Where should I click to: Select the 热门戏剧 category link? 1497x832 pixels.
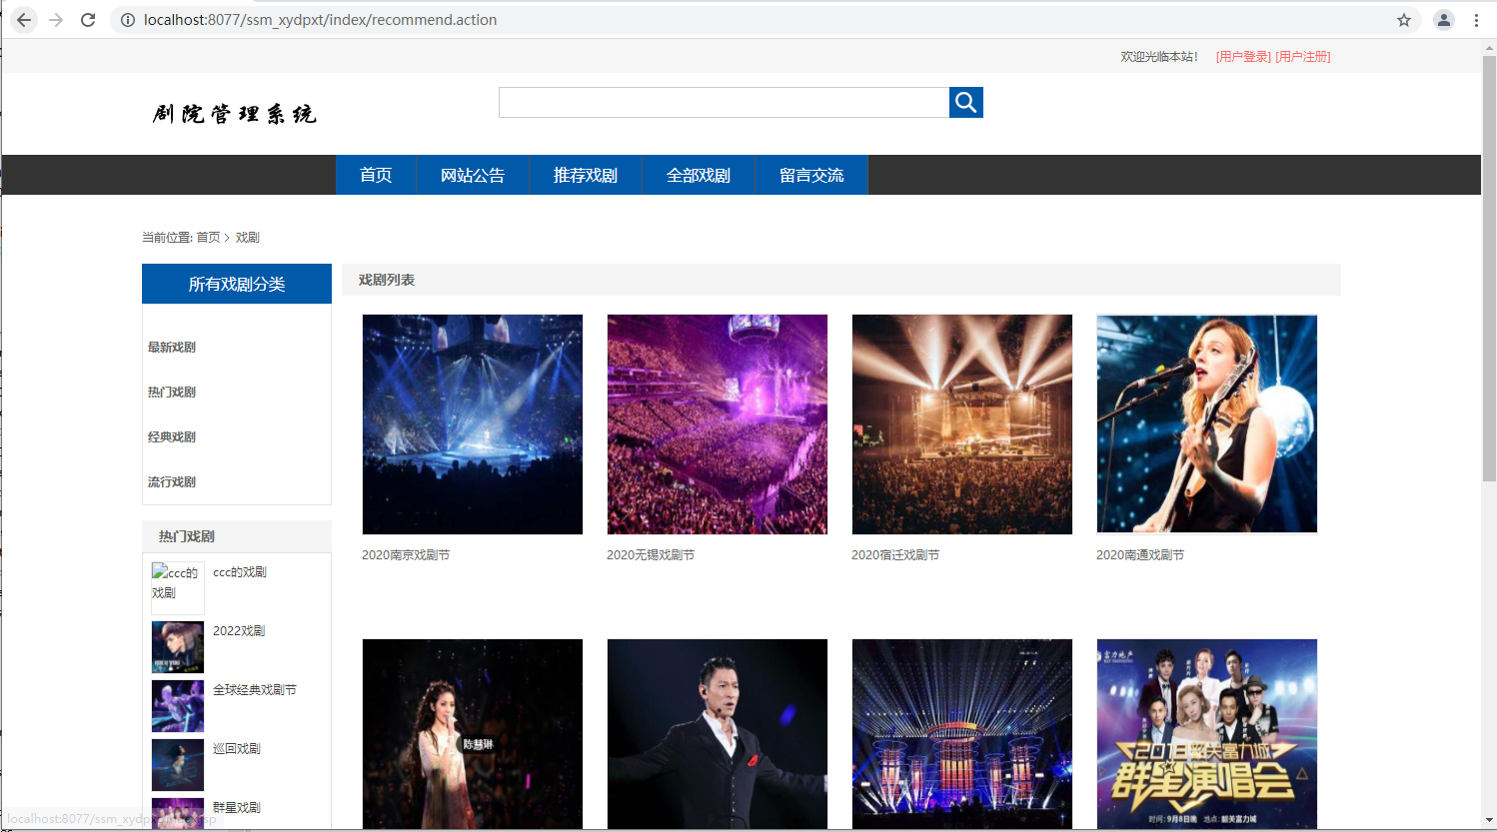point(172,393)
